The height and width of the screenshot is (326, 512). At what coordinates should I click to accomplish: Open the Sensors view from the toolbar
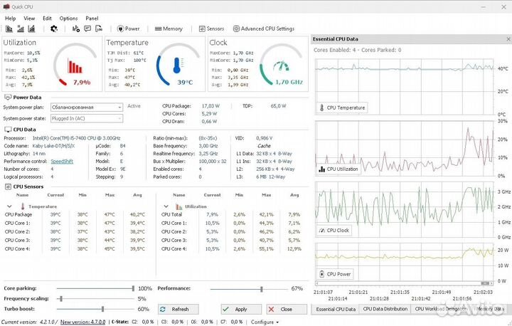coord(211,29)
